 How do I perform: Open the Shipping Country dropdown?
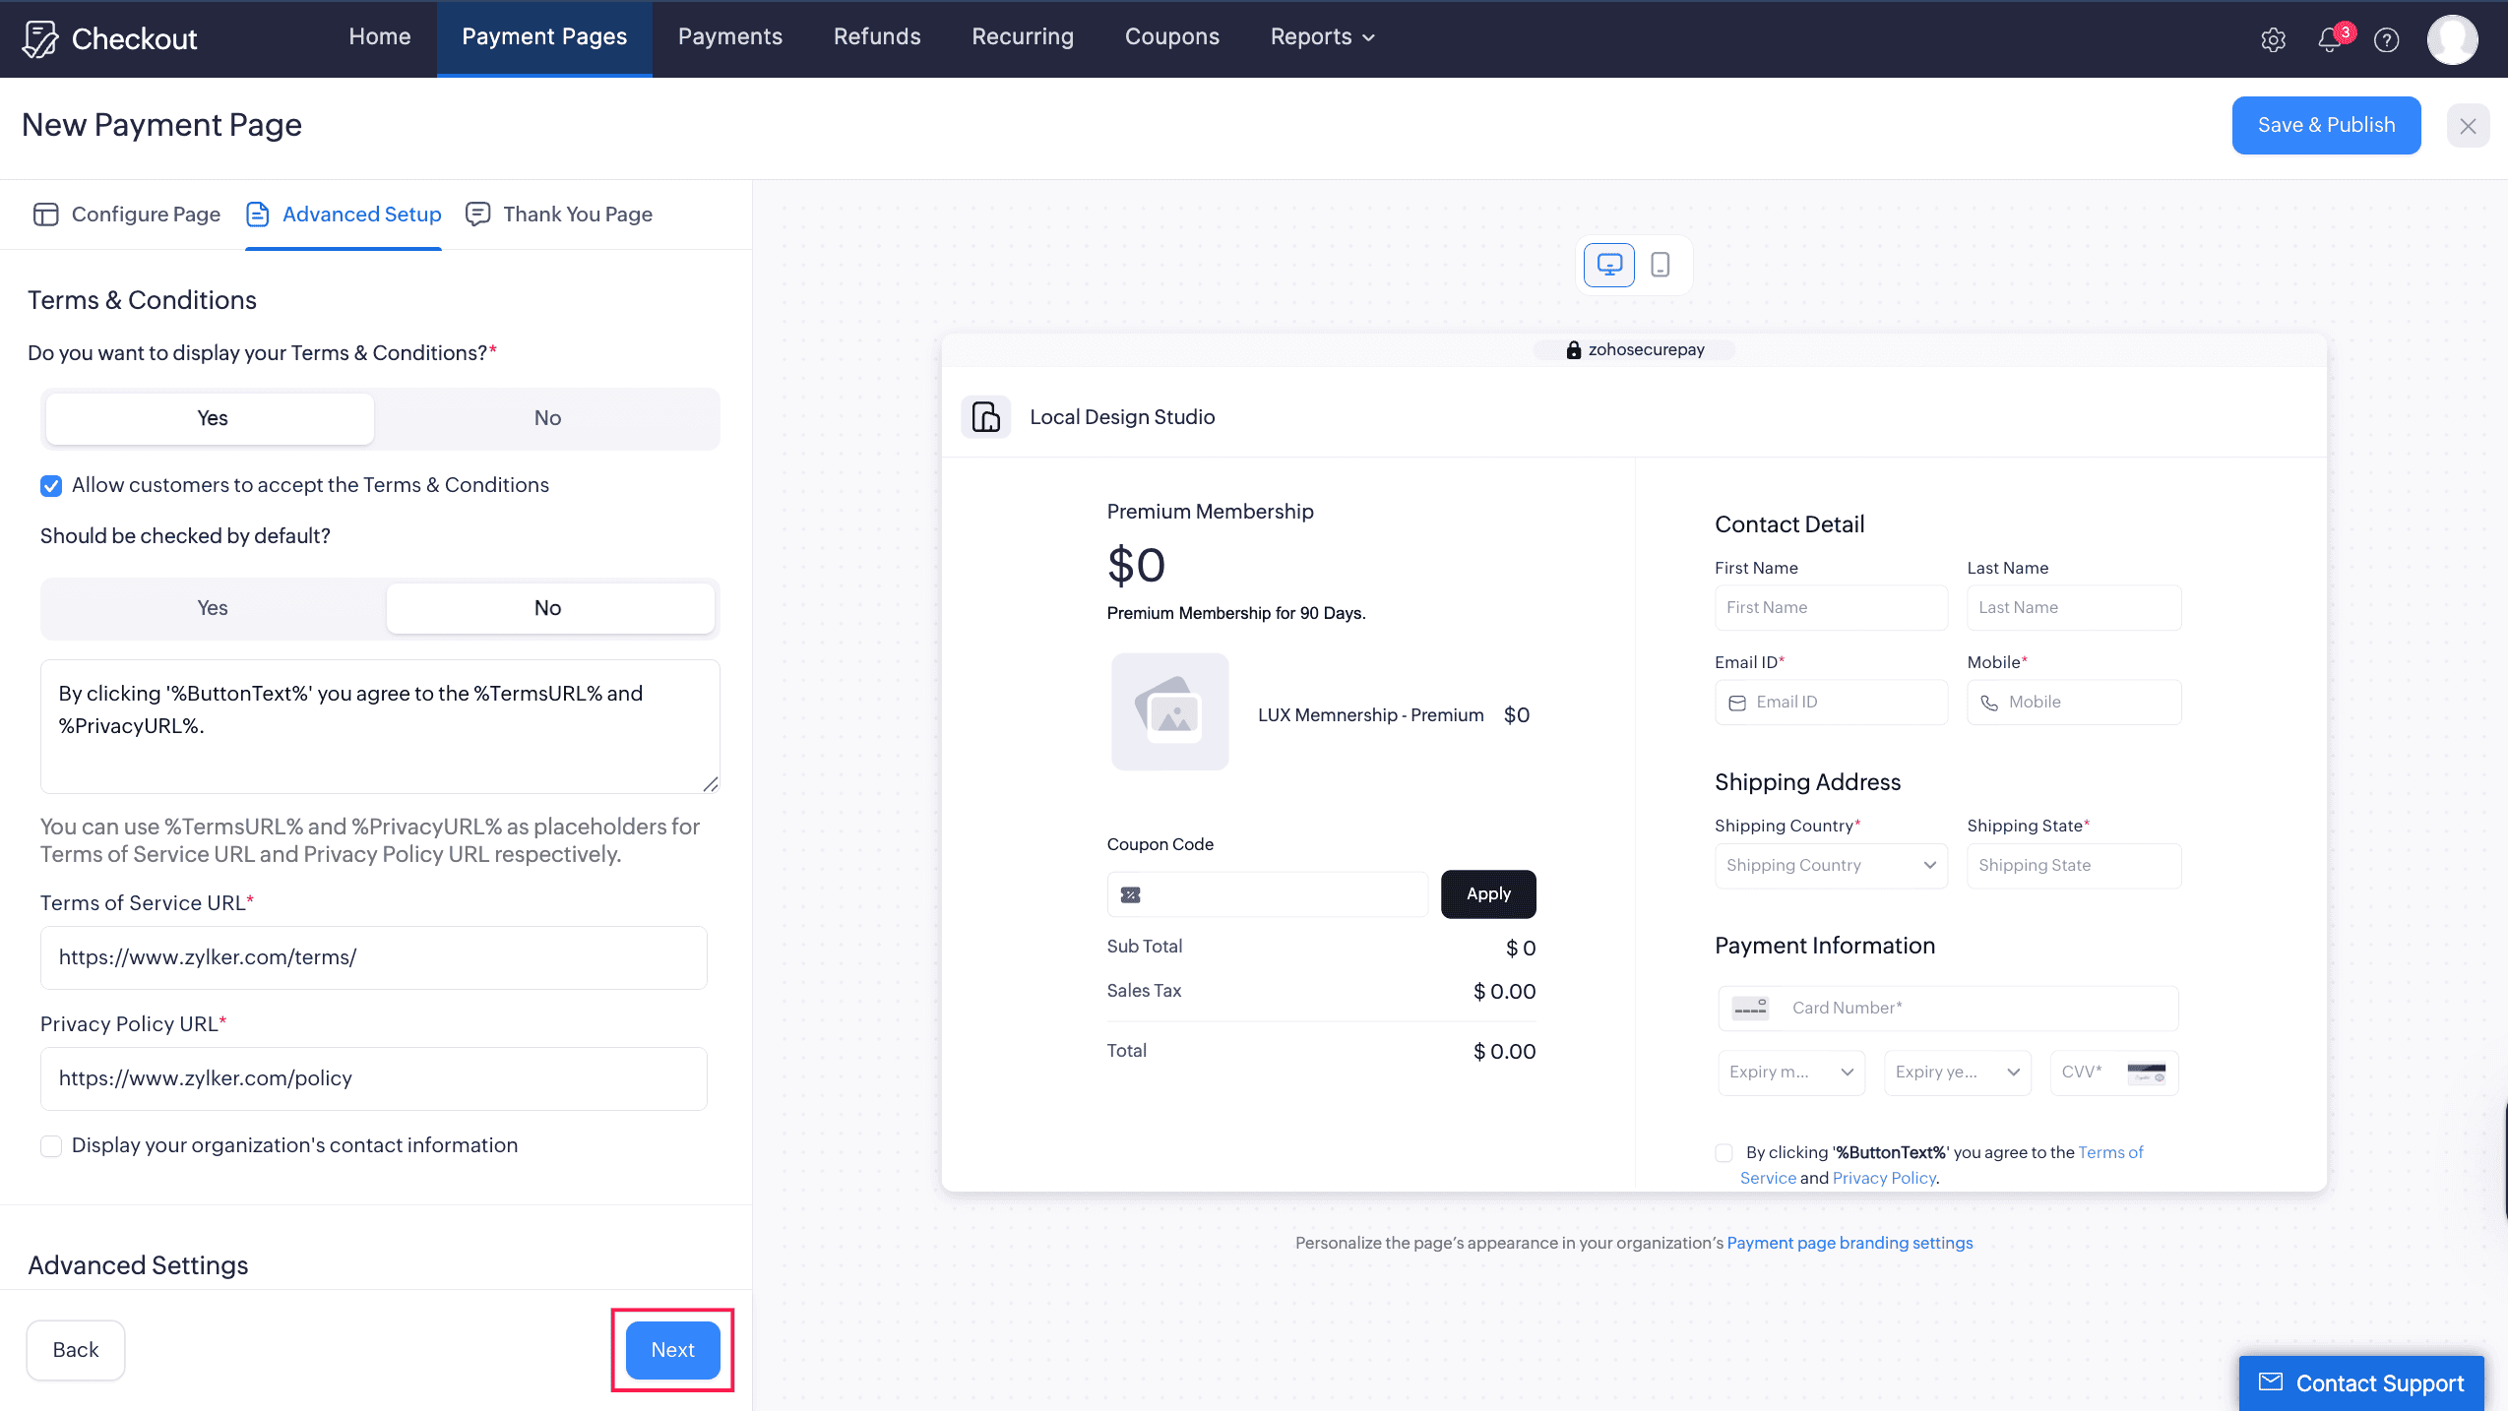point(1830,865)
